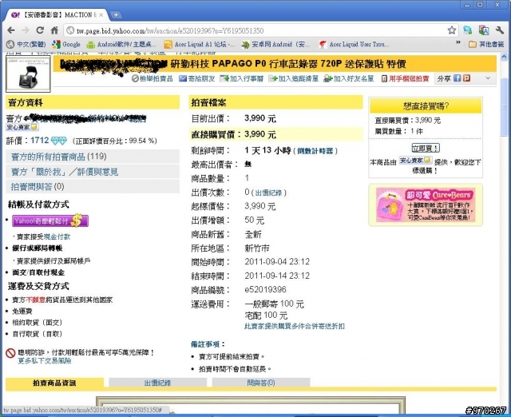511x417 pixels.
Task: Click 檢舉拍賣品 report link
Action: (153, 78)
